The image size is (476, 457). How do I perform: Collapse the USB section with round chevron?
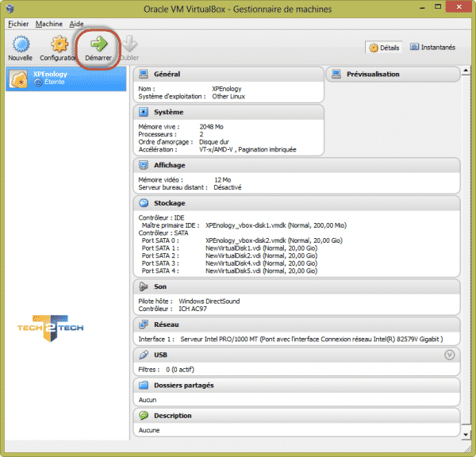[450, 355]
